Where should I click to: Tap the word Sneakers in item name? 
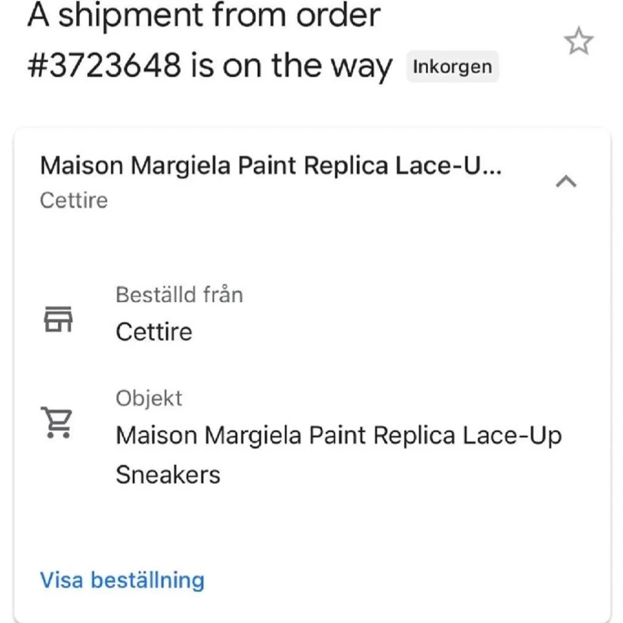click(168, 475)
